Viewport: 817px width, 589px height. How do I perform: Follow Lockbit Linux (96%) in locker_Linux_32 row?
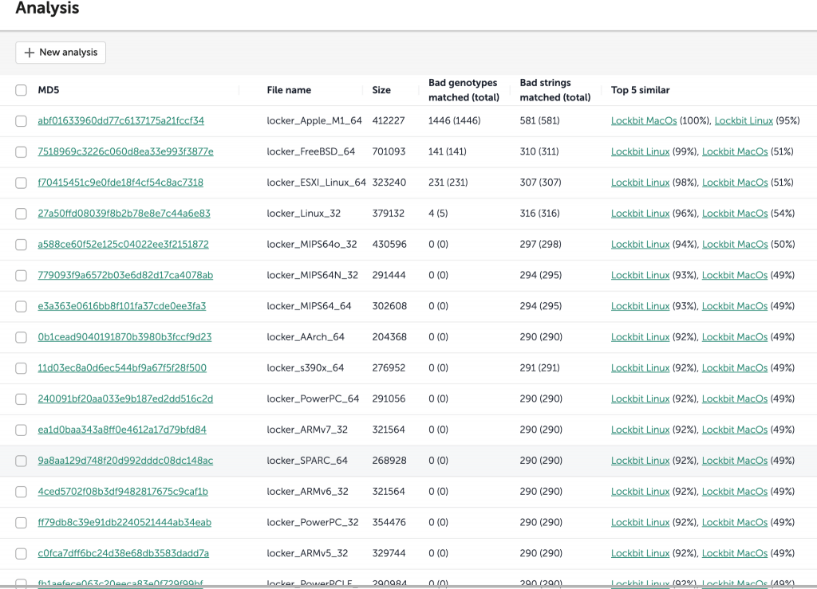[x=641, y=214]
